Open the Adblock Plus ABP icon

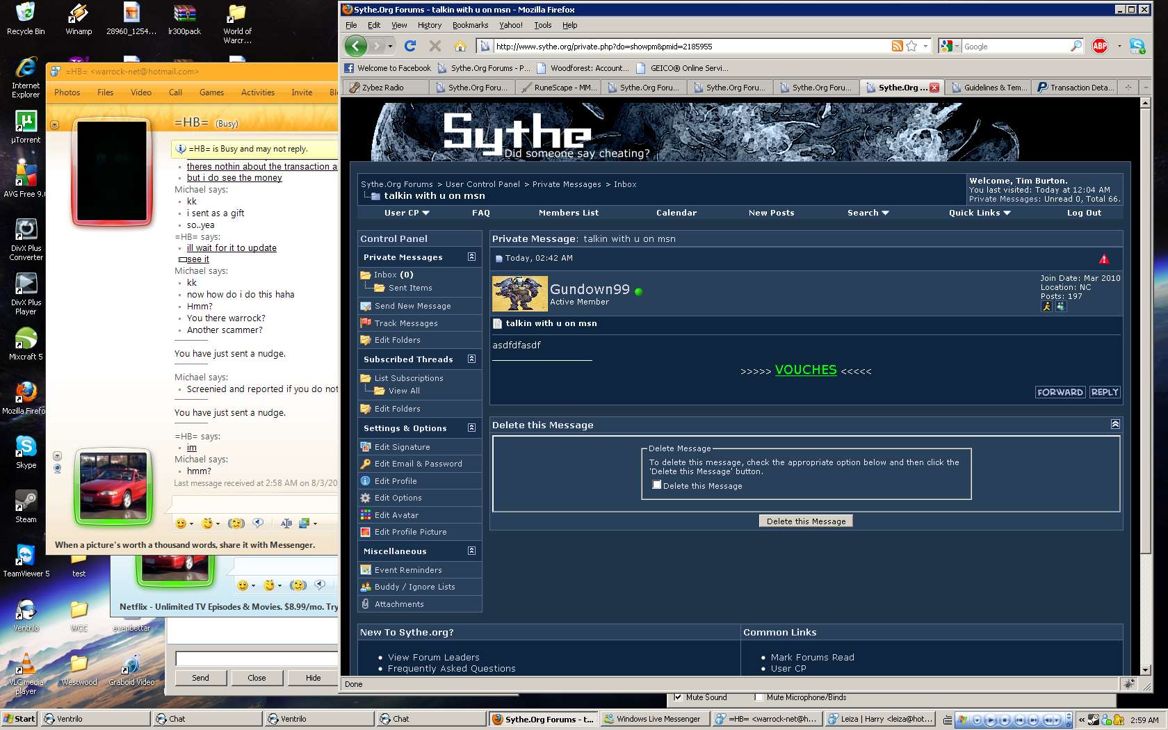point(1100,46)
